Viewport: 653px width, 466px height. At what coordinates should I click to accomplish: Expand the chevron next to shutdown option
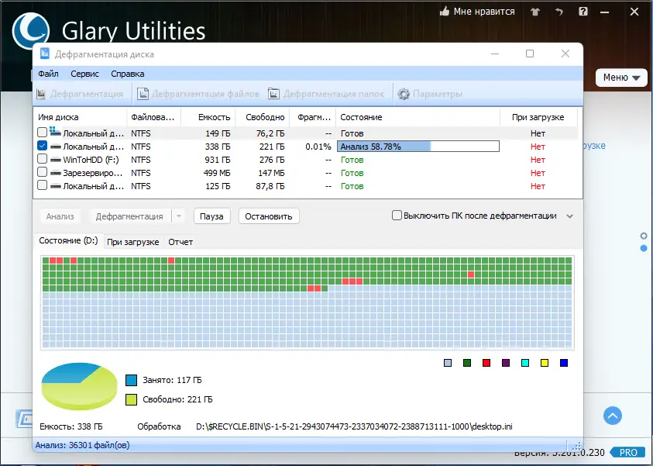(x=569, y=216)
